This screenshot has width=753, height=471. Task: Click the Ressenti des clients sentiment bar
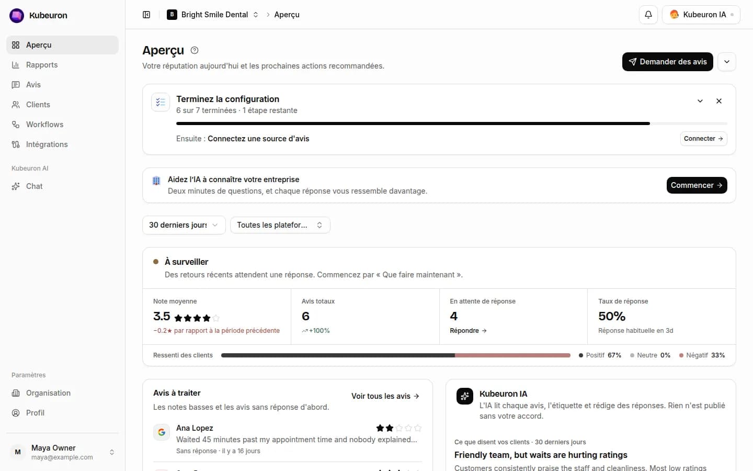coord(396,355)
